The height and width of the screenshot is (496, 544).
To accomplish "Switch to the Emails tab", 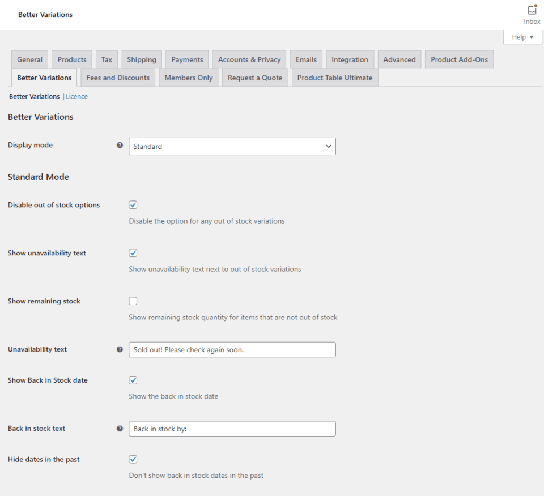I will pyautogui.click(x=305, y=59).
